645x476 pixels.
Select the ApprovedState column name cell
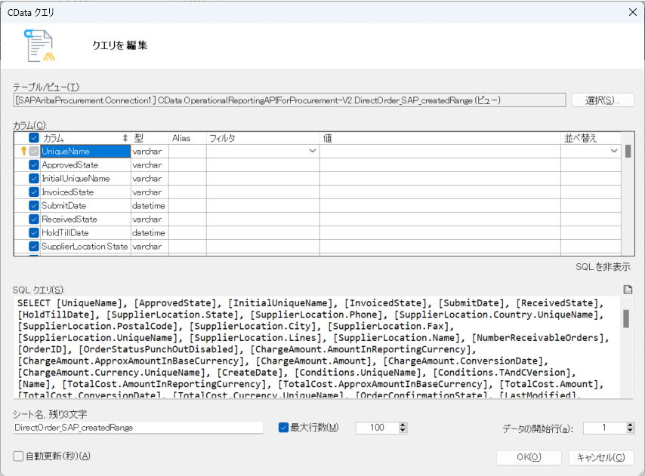[x=85, y=165]
